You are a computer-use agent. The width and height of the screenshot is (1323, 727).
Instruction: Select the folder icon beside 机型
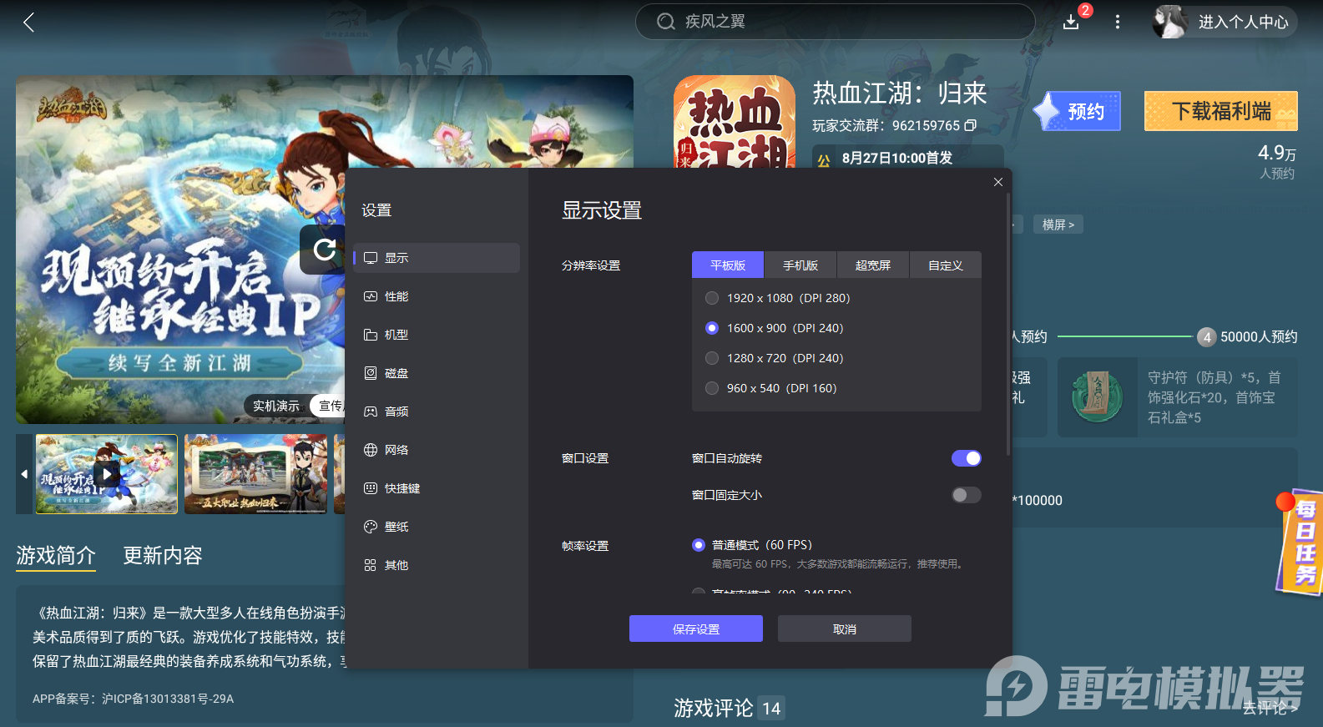[371, 335]
